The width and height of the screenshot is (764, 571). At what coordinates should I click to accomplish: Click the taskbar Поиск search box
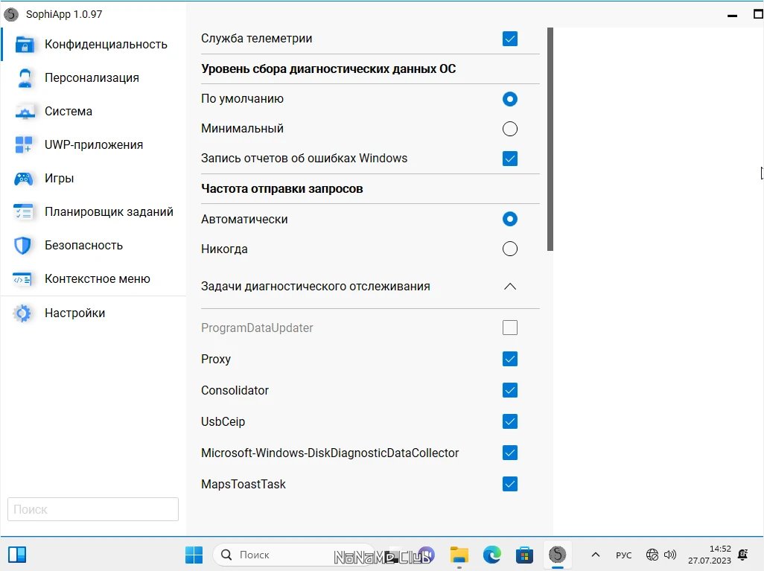293,555
